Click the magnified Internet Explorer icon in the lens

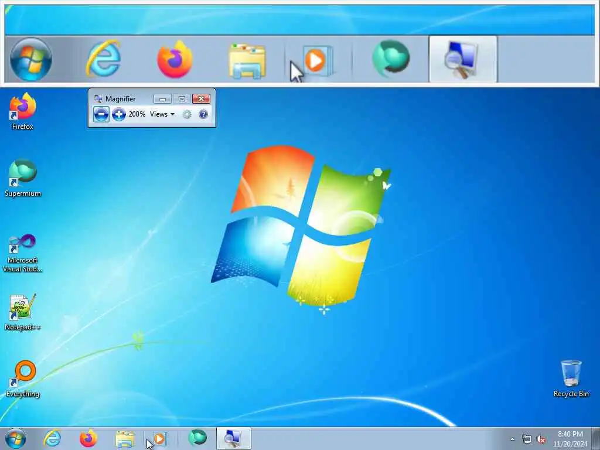point(103,59)
